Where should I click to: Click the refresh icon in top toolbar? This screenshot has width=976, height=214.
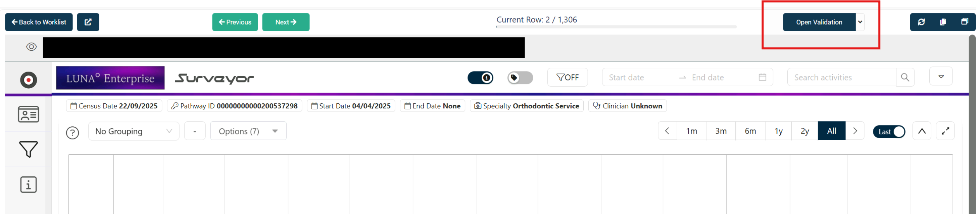pyautogui.click(x=921, y=22)
